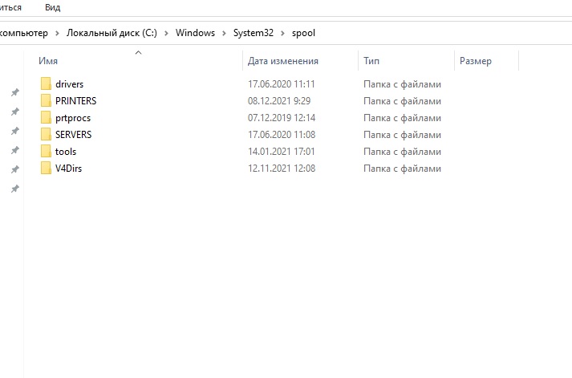The height and width of the screenshot is (378, 572).
Task: Click Папка с файлами type of V4Dirs
Action: [x=403, y=169]
